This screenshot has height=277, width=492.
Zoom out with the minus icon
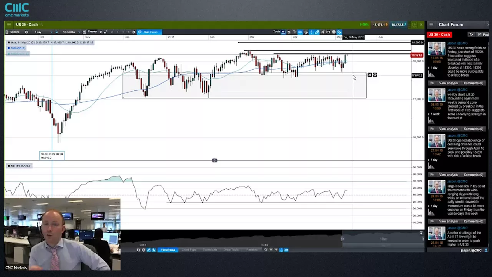(271, 250)
